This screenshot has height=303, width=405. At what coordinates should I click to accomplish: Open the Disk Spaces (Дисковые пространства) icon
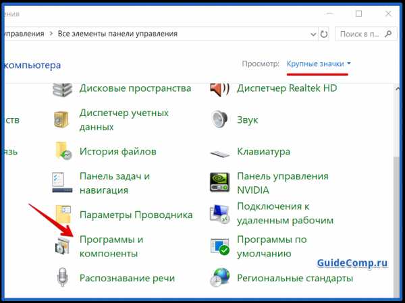coord(62,88)
